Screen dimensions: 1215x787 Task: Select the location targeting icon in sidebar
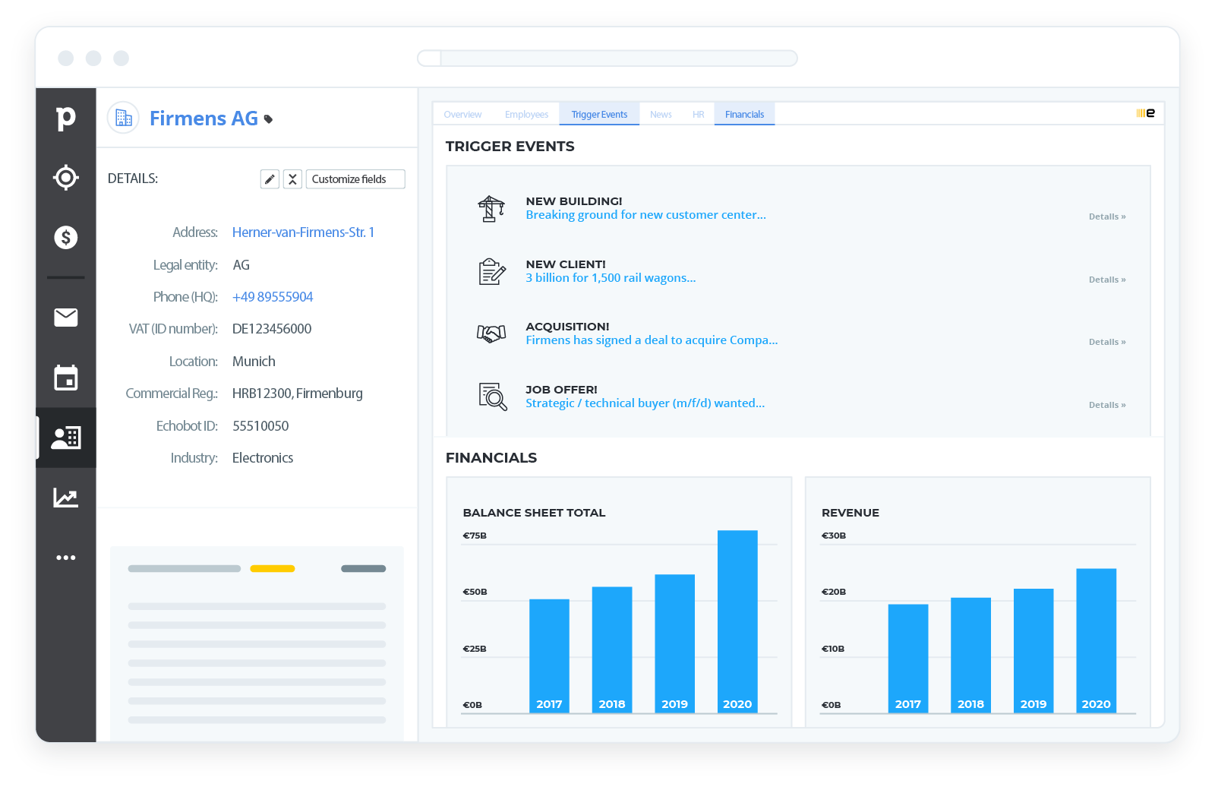pyautogui.click(x=66, y=177)
